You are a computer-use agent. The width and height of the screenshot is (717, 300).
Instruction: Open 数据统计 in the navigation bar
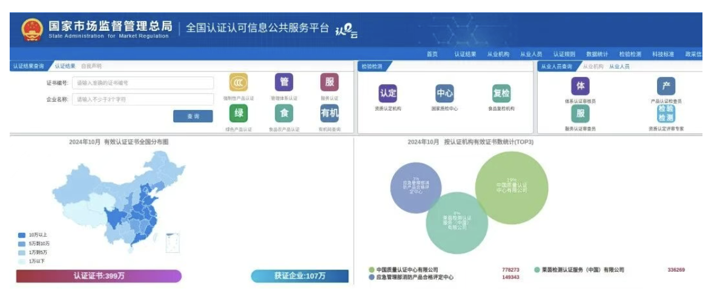(x=596, y=54)
